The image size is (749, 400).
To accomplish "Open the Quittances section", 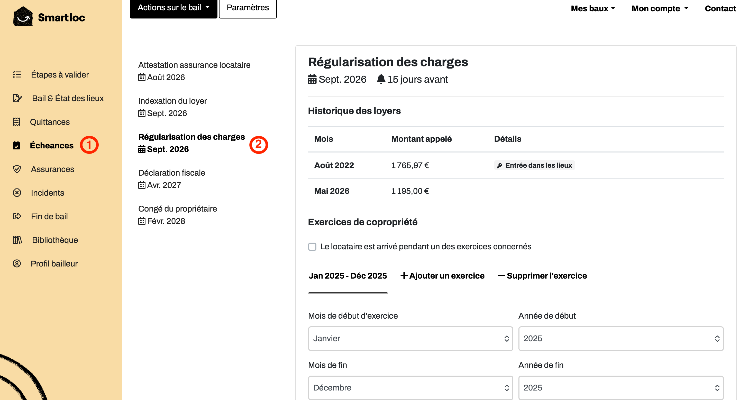I will point(50,122).
